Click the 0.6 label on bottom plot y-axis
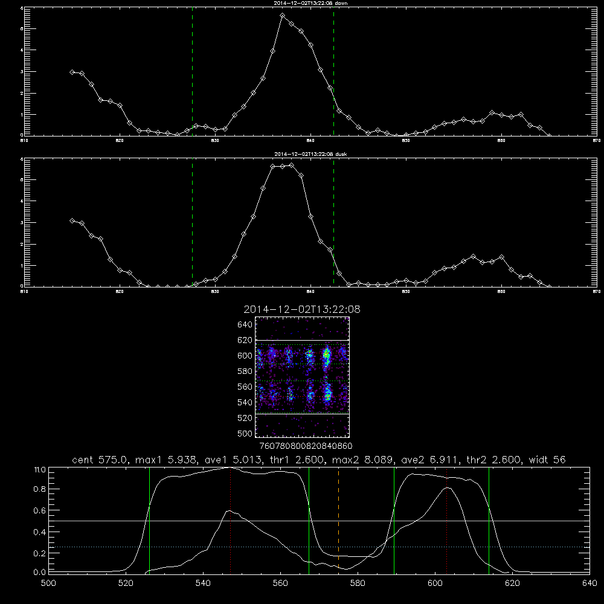The width and height of the screenshot is (604, 604). pos(40,510)
